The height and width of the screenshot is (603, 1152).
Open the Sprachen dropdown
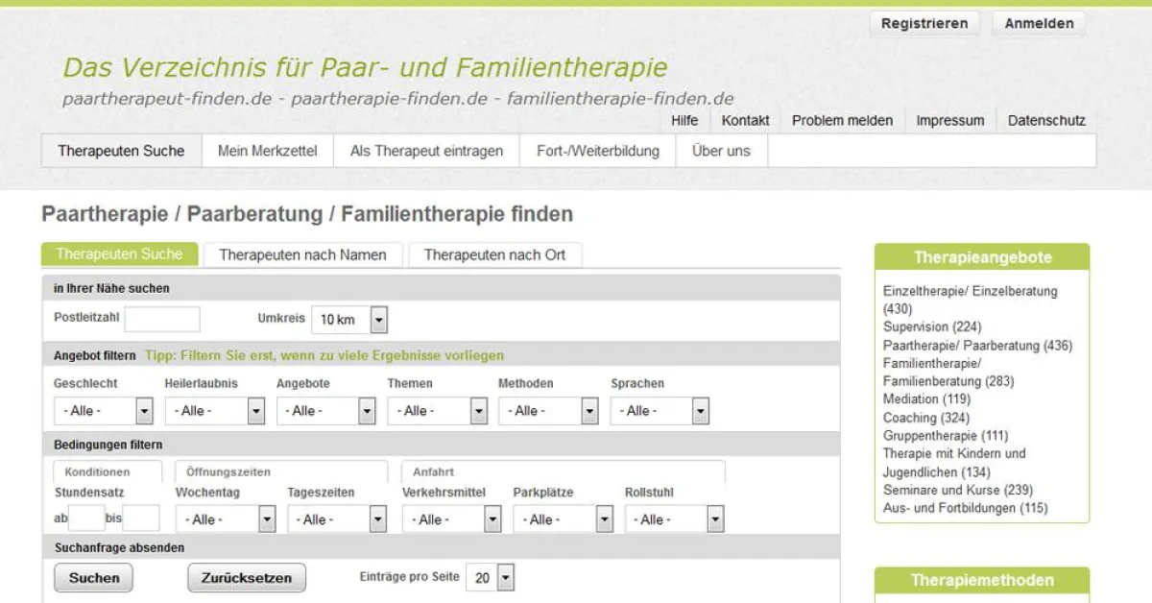[660, 410]
